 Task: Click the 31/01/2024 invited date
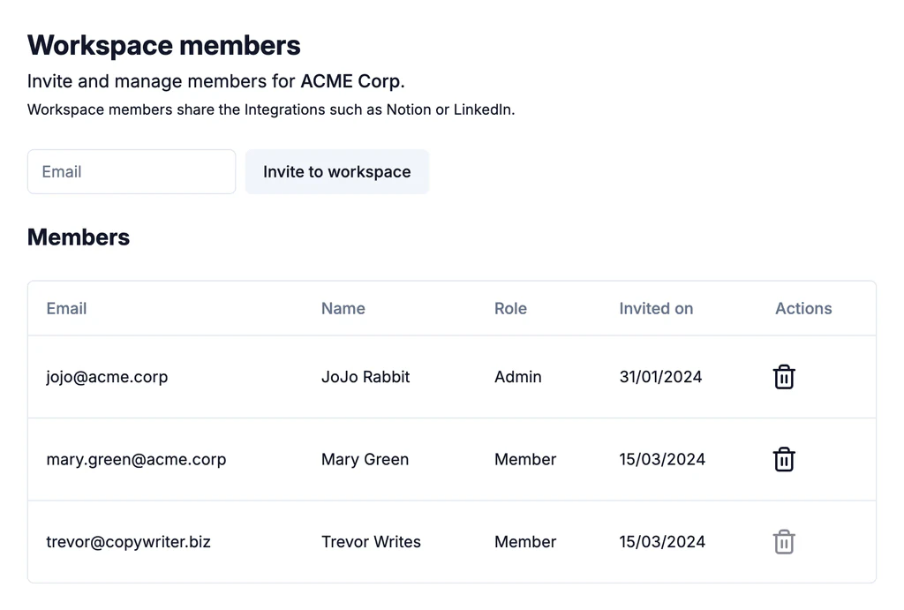pyautogui.click(x=660, y=377)
